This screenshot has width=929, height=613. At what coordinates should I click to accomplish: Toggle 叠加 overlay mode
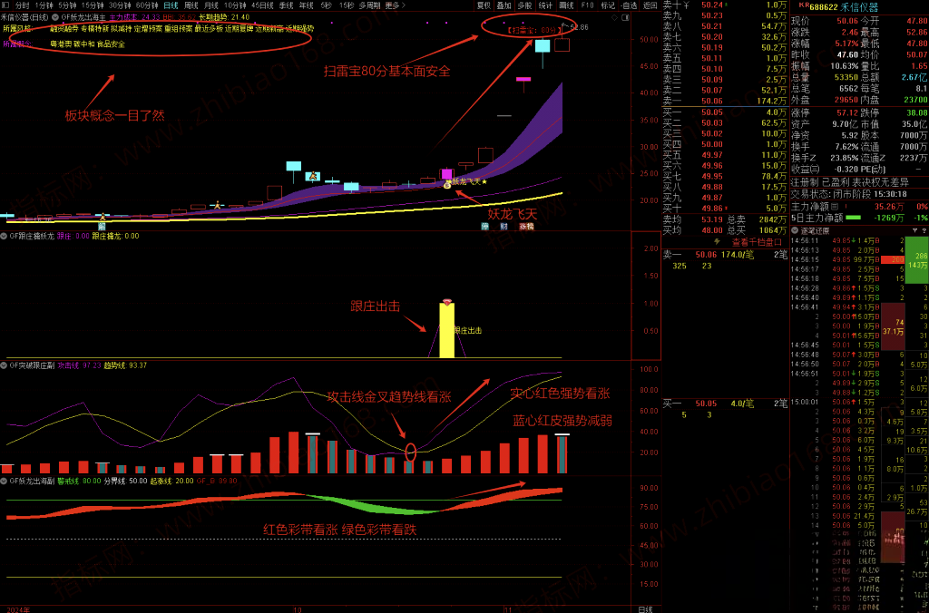[504, 5]
